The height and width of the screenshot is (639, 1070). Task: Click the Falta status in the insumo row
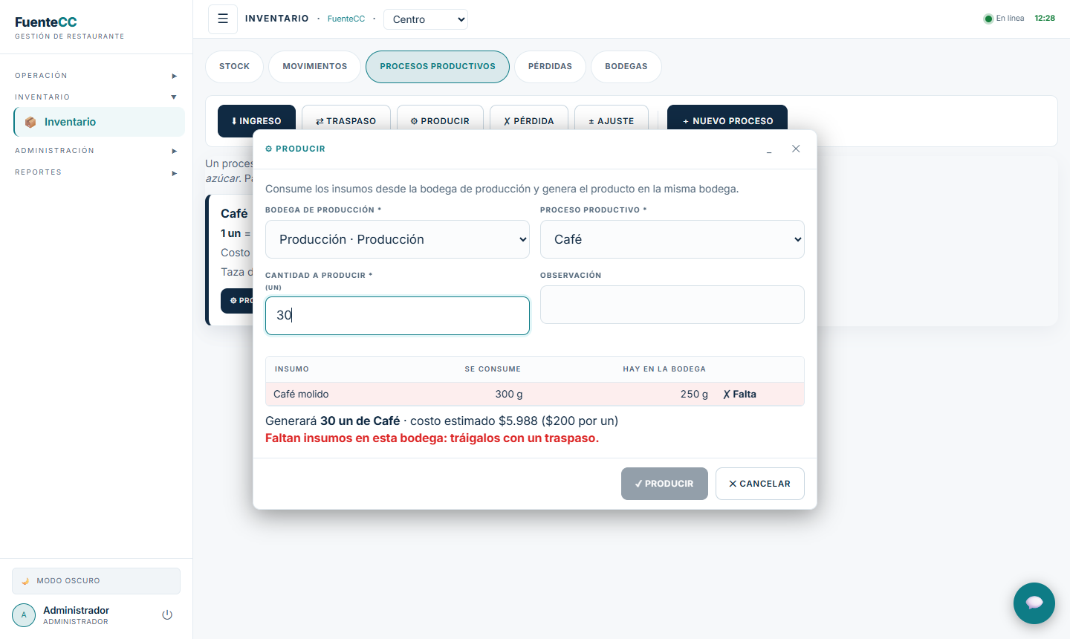[739, 395]
